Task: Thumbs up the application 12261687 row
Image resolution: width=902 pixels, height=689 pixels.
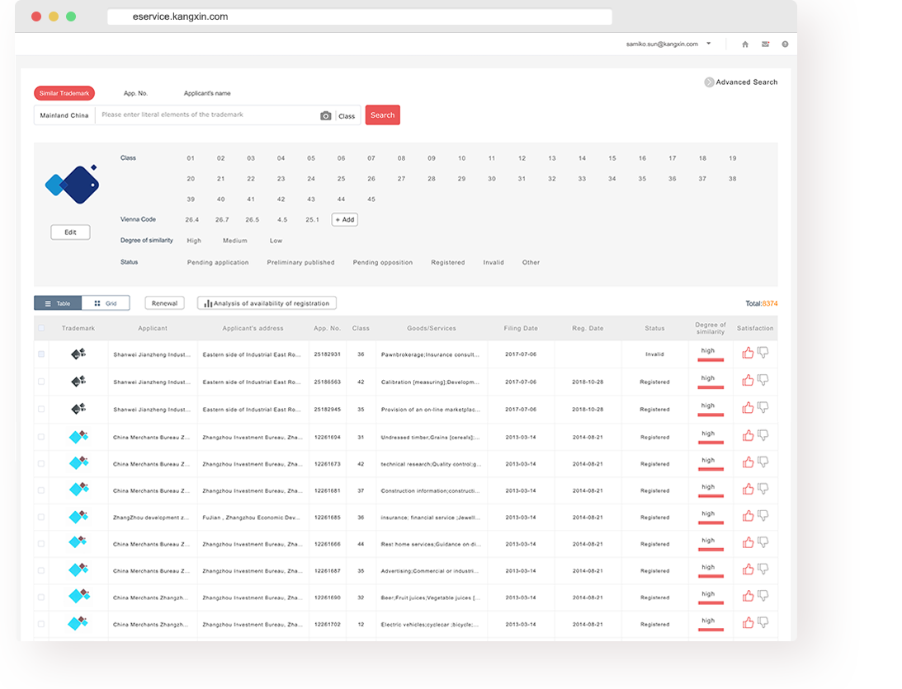Action: (x=748, y=569)
